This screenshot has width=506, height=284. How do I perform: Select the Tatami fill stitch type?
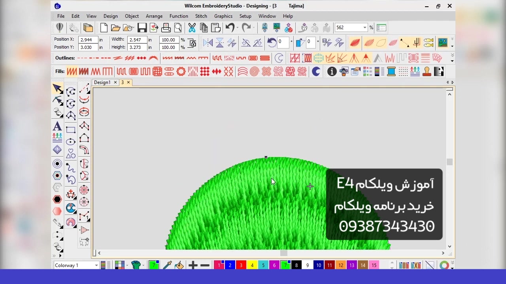83,72
